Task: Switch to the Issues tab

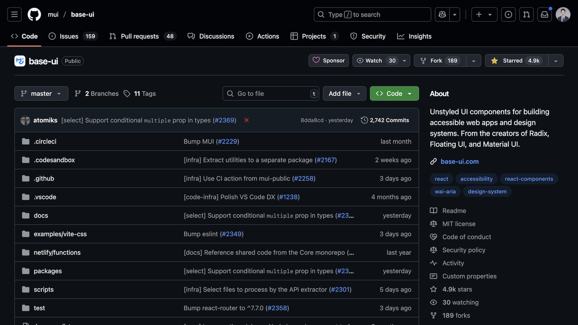Action: pyautogui.click(x=73, y=36)
